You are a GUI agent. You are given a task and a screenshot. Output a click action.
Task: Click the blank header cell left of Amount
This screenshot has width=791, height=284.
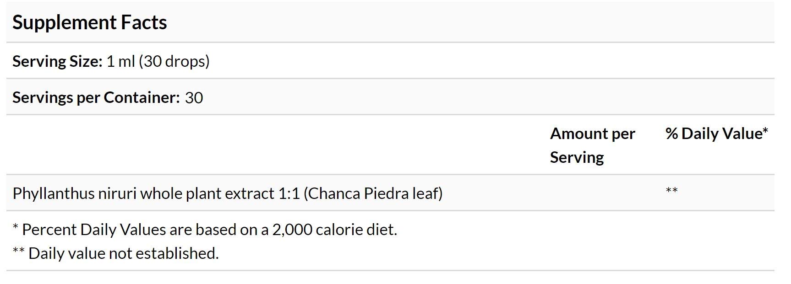click(x=275, y=145)
